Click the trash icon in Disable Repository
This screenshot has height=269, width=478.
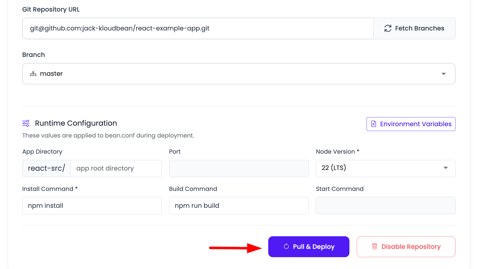pyautogui.click(x=375, y=246)
